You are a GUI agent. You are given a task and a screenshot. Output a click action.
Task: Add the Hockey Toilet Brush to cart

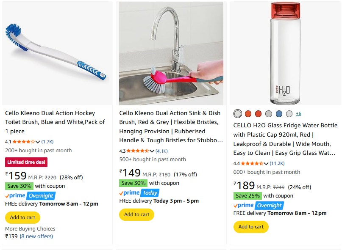[22, 217]
